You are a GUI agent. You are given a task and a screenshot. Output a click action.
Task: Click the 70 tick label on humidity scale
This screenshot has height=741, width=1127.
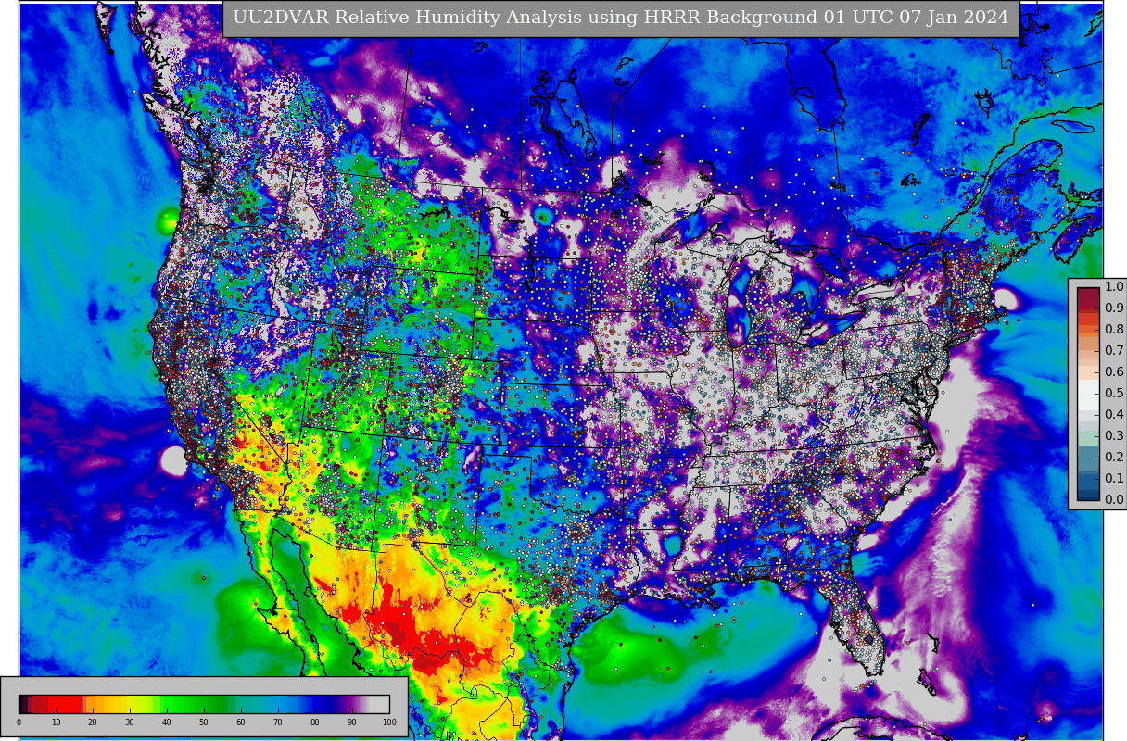point(278,722)
